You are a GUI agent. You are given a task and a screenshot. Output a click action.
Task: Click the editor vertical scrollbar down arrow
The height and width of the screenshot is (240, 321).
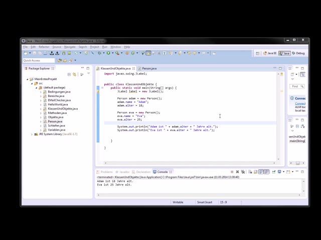point(278,159)
